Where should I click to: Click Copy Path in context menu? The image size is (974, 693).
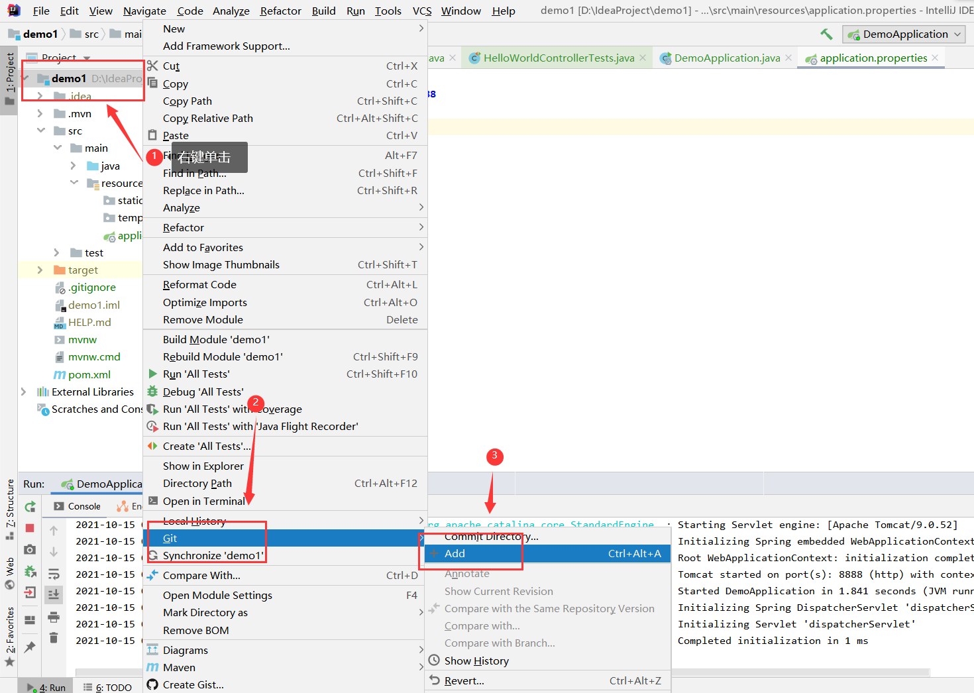pyautogui.click(x=285, y=101)
